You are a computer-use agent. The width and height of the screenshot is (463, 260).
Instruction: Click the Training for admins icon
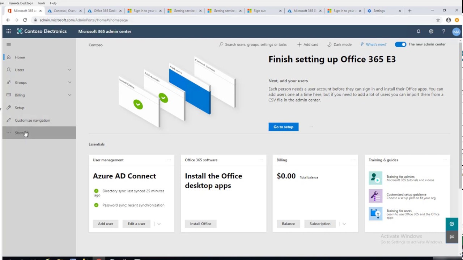point(375,178)
